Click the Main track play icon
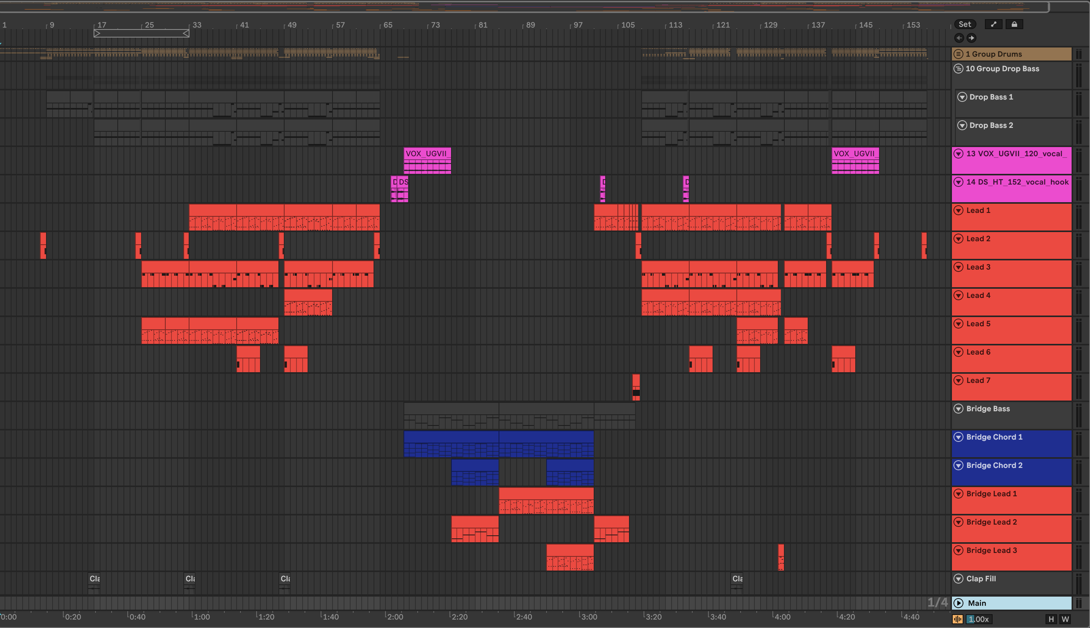Screen dimensions: 1090x628 coord(959,603)
